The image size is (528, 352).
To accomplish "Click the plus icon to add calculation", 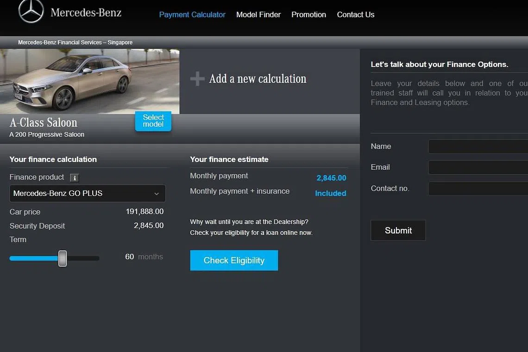I will 197,79.
